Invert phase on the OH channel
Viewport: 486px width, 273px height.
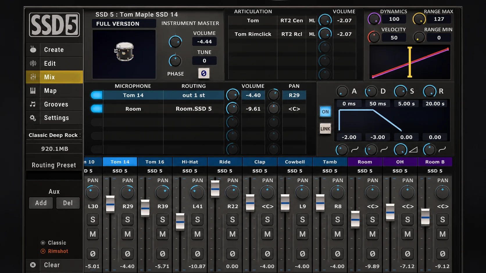coord(408,254)
